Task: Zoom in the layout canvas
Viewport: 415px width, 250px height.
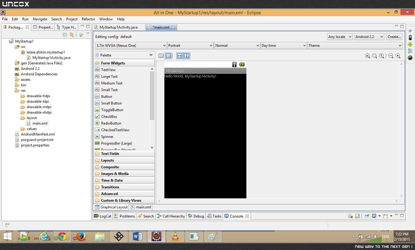Action: click(398, 56)
